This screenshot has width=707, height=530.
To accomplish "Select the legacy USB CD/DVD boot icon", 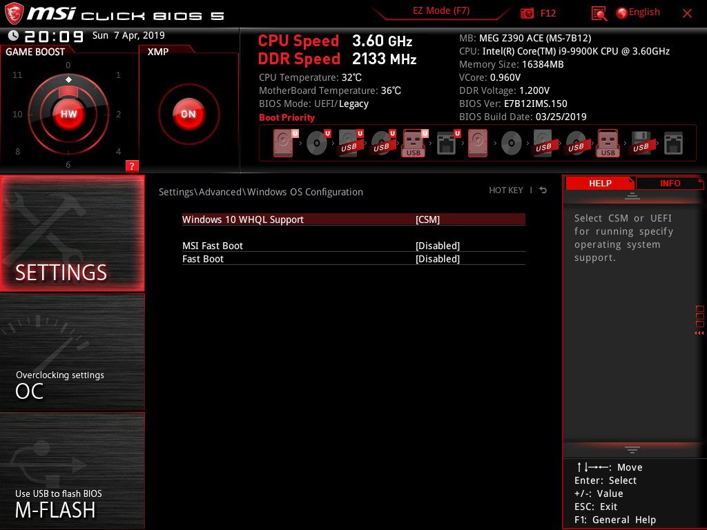I will pyautogui.click(x=577, y=143).
